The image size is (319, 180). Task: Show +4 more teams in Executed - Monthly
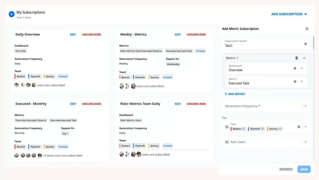63,147
